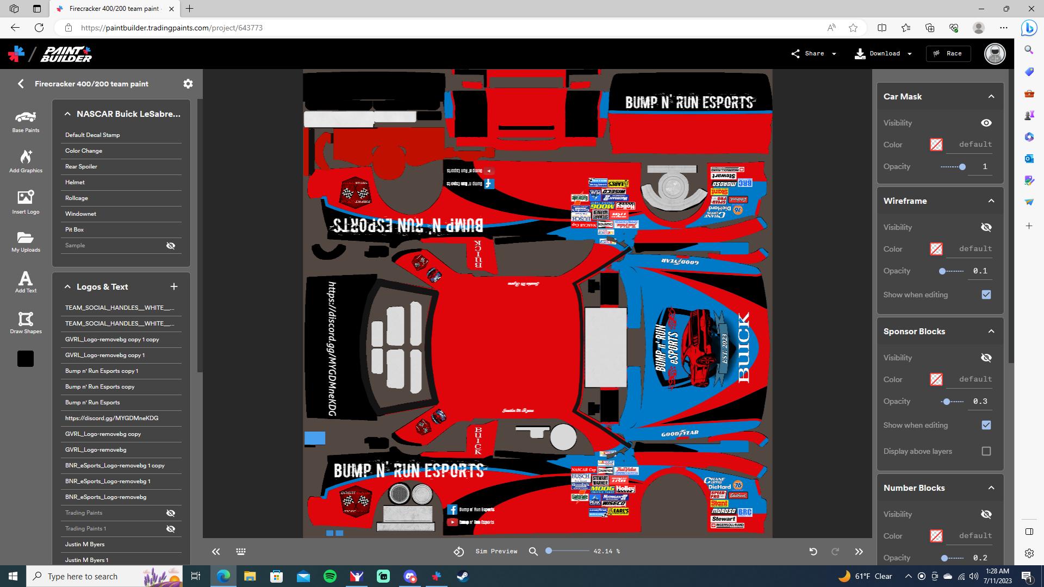Click the Race button
1044x587 pixels.
tap(948, 53)
